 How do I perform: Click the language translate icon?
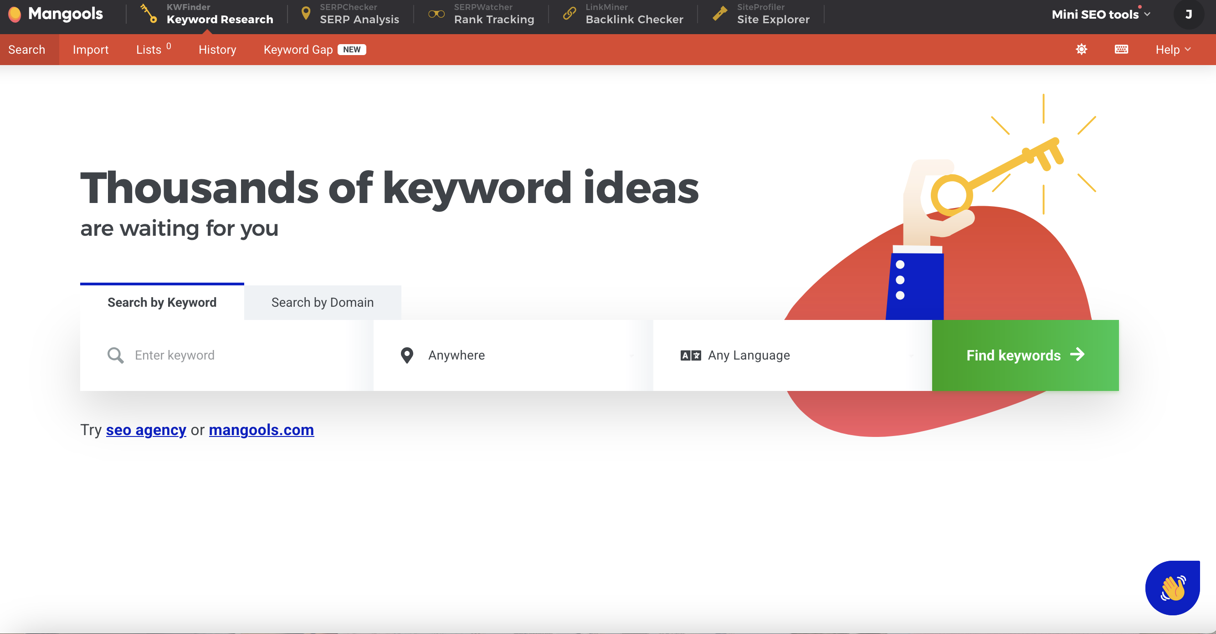click(x=690, y=355)
